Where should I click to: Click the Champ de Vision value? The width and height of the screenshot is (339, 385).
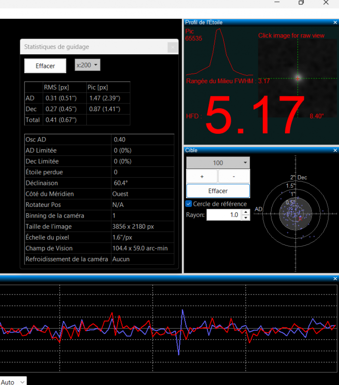[140, 248]
